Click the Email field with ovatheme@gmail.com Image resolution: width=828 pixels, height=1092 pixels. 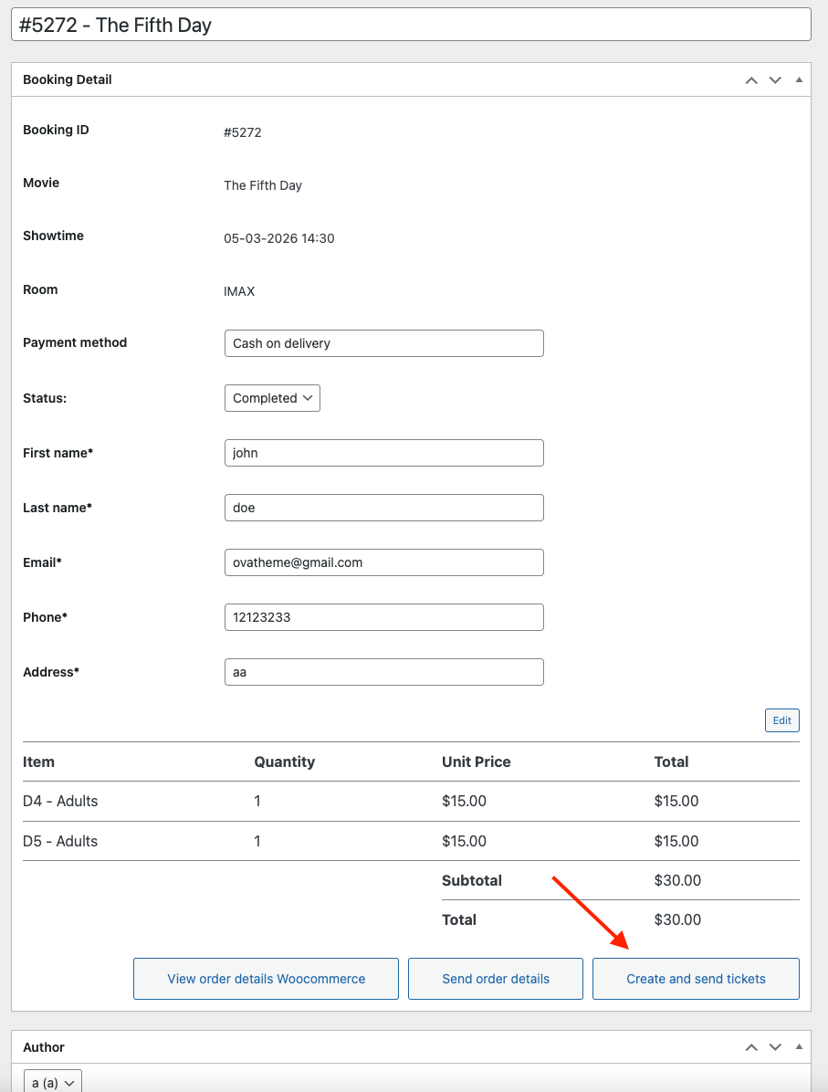pos(383,562)
